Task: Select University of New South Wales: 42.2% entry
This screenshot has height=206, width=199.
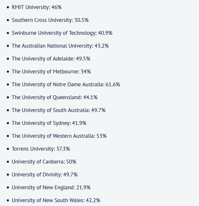Action: coord(56,200)
